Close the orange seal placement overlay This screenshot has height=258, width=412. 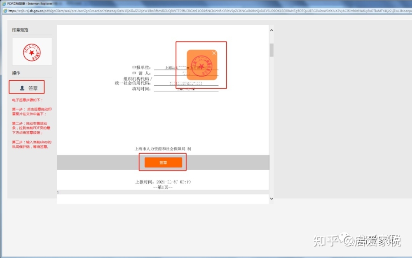[214, 53]
